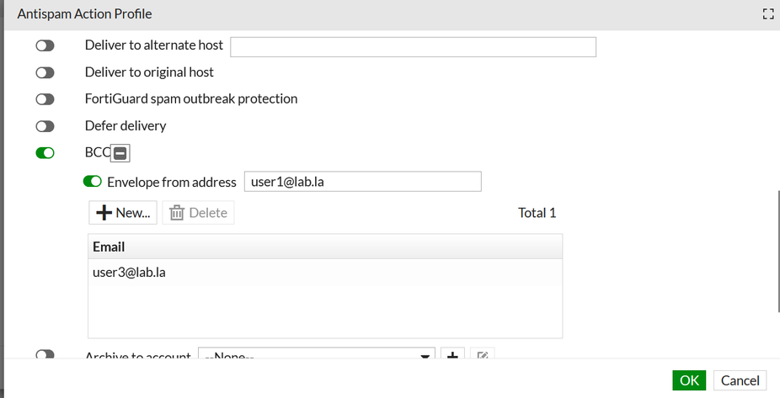Toggle Deliver to original host
This screenshot has height=398, width=780.
(x=45, y=73)
